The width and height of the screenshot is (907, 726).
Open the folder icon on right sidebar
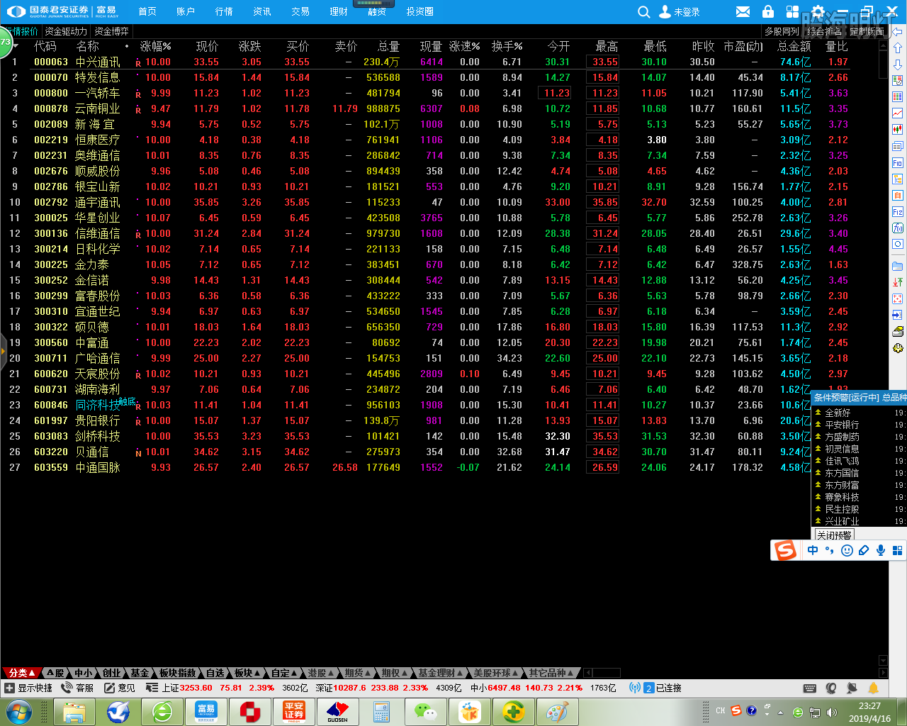(898, 266)
